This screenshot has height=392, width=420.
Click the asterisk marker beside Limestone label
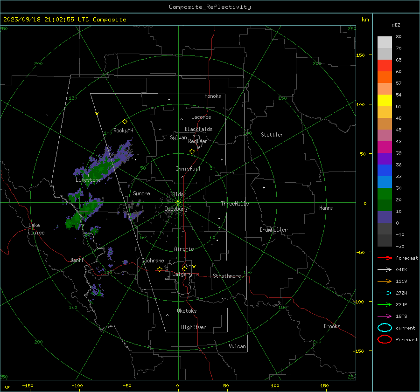pos(88,176)
